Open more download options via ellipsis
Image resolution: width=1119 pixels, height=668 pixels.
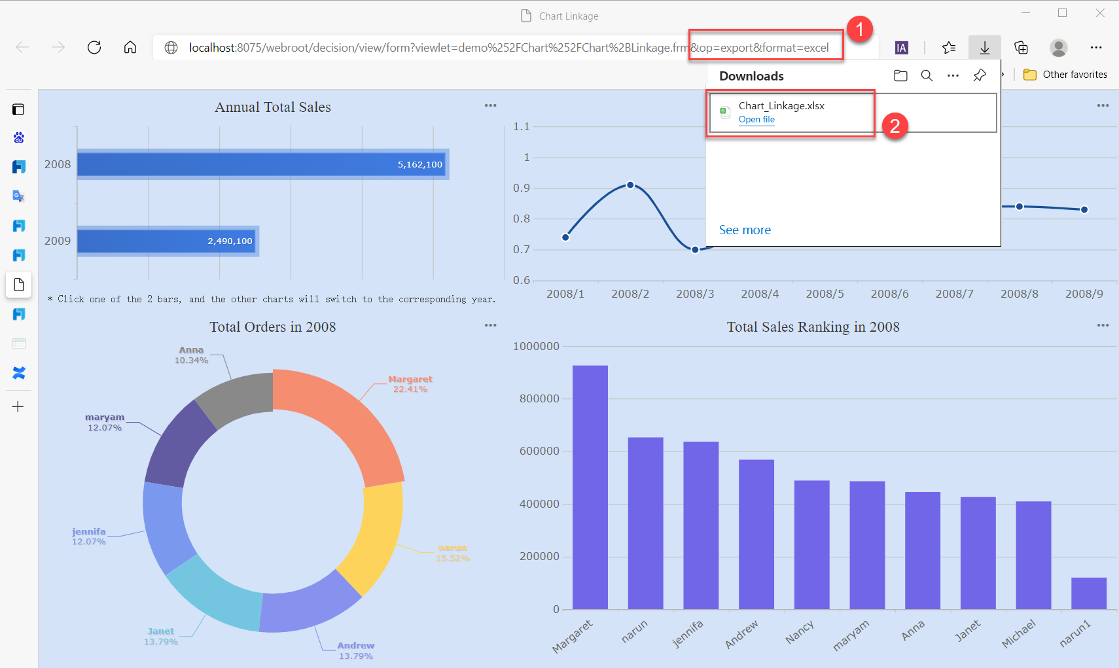[953, 75]
